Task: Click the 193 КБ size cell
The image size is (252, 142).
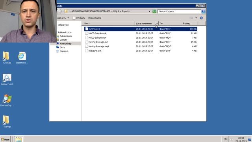Action: [193, 29]
